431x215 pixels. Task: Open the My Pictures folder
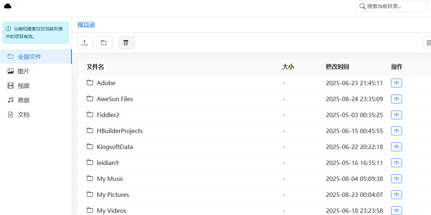113,195
